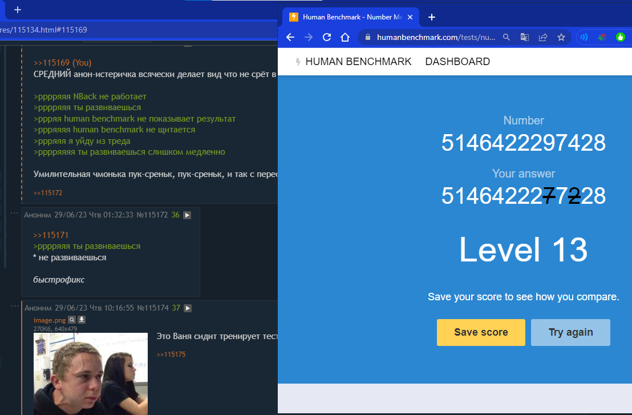Open the browser home page icon

(x=345, y=38)
